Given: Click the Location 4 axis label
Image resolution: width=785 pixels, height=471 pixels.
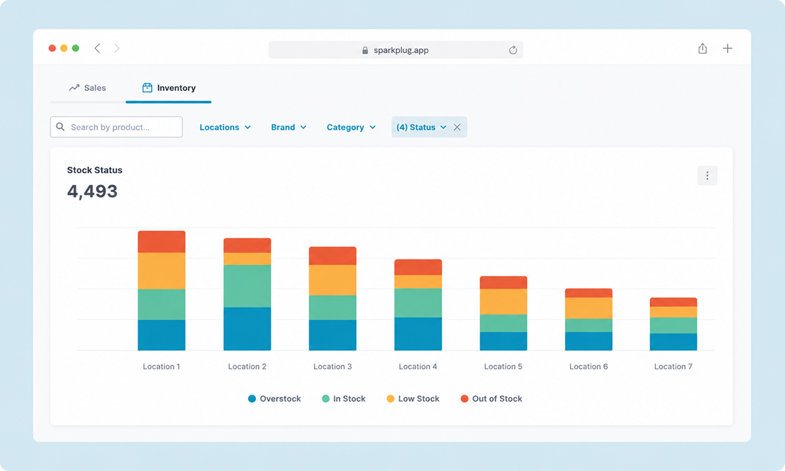Looking at the screenshot, I should tap(418, 366).
